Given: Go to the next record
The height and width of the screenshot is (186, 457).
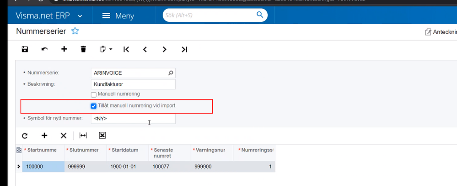Looking at the screenshot, I should pos(165,49).
